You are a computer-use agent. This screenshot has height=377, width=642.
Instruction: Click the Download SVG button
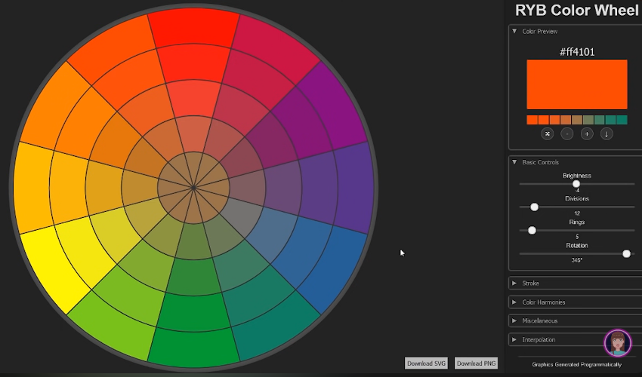427,363
